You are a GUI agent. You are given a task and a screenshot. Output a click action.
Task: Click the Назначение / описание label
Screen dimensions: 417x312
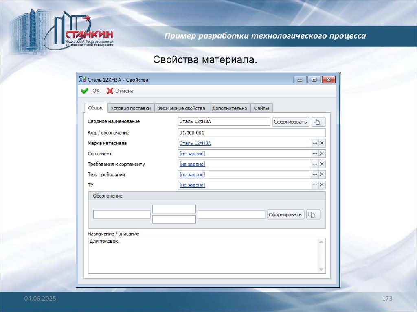(113, 233)
